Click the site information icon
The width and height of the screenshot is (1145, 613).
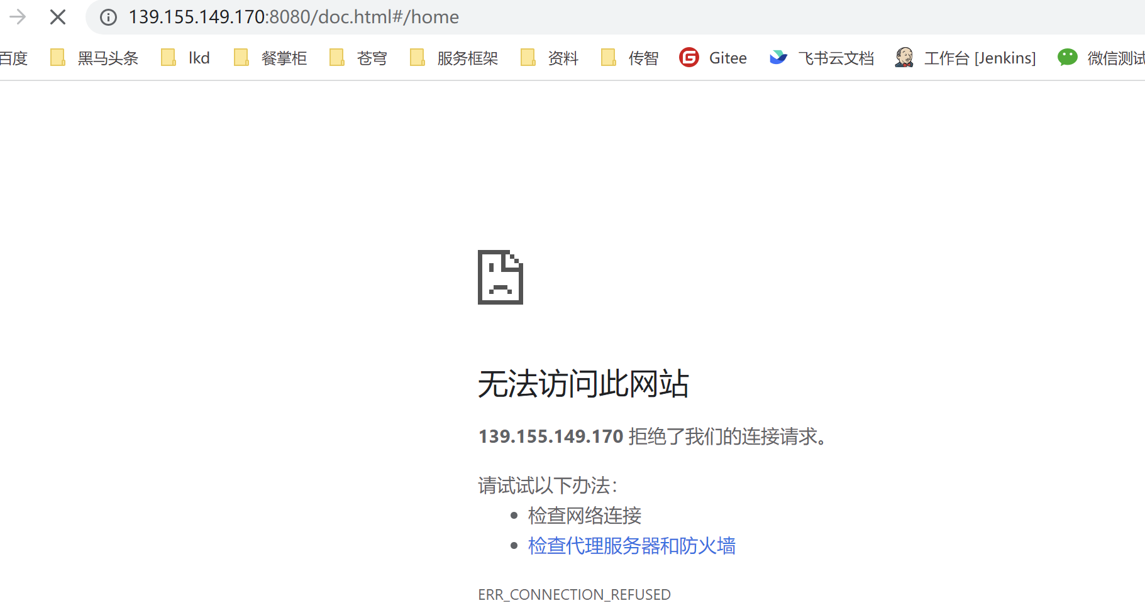pyautogui.click(x=108, y=17)
